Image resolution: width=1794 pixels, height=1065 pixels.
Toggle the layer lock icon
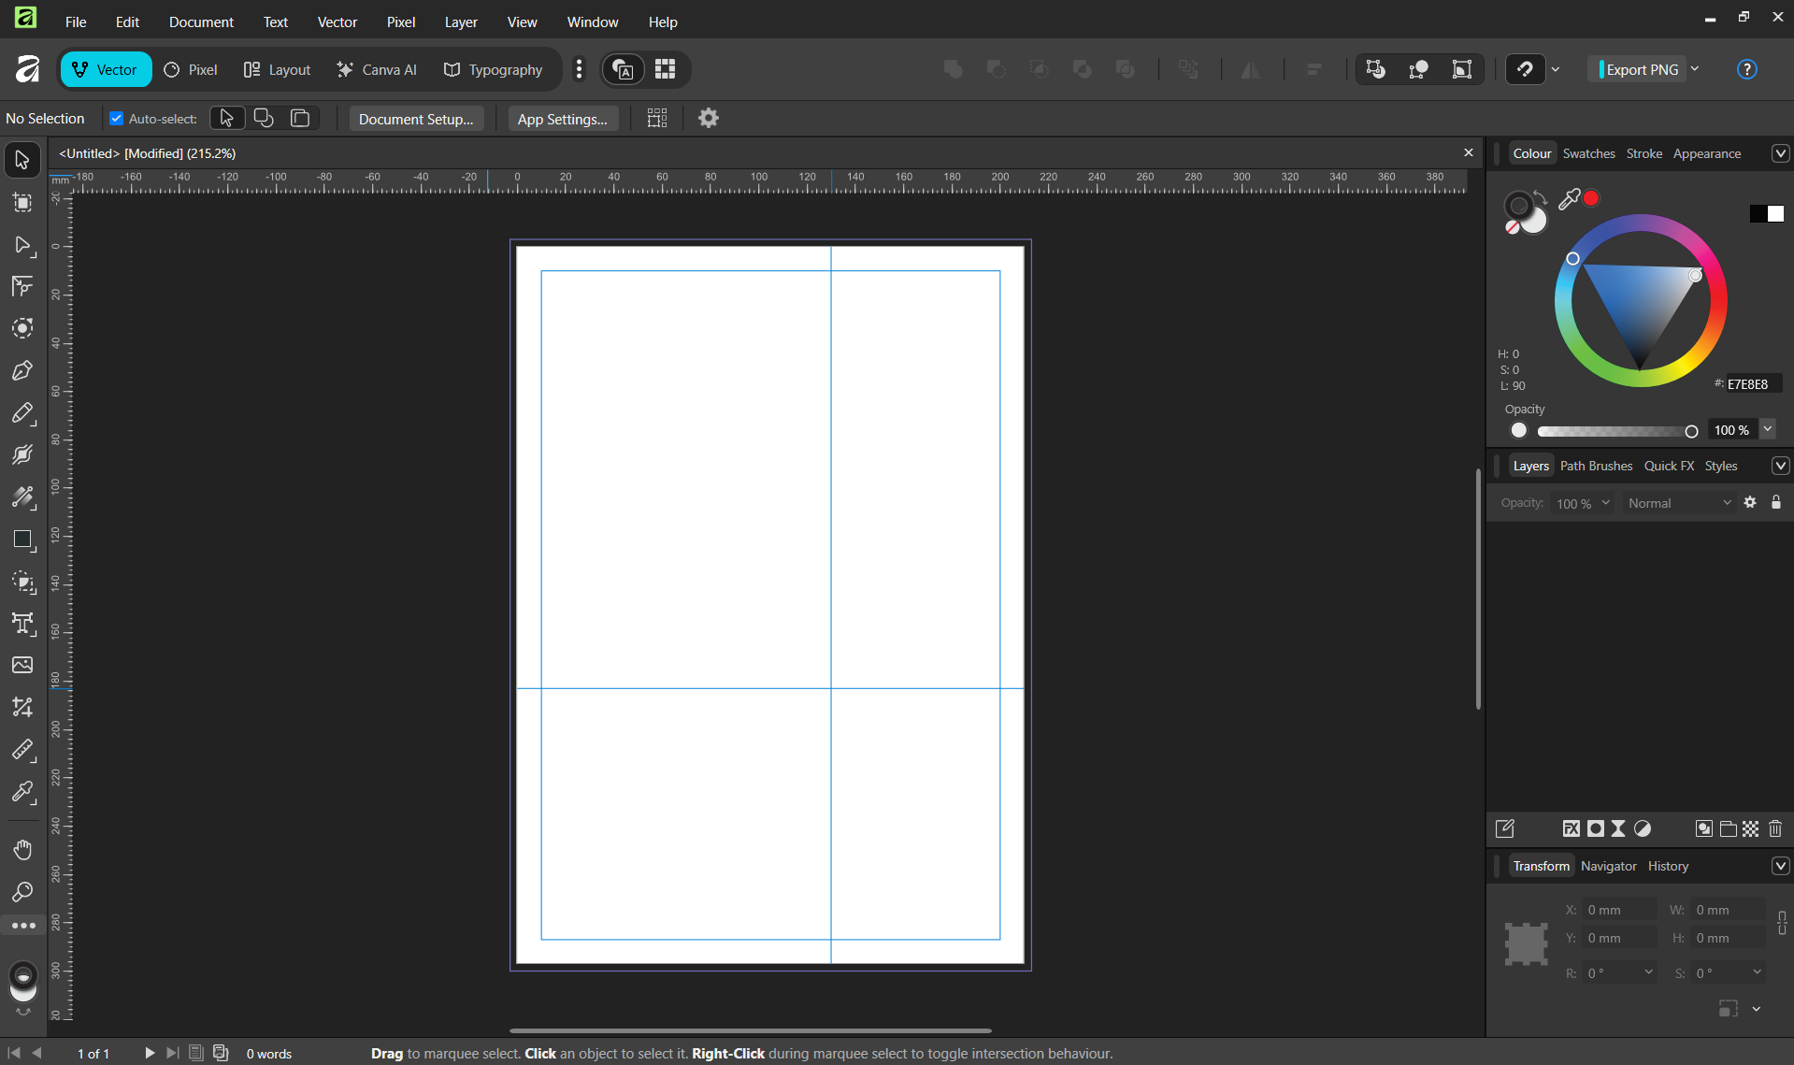point(1776,503)
